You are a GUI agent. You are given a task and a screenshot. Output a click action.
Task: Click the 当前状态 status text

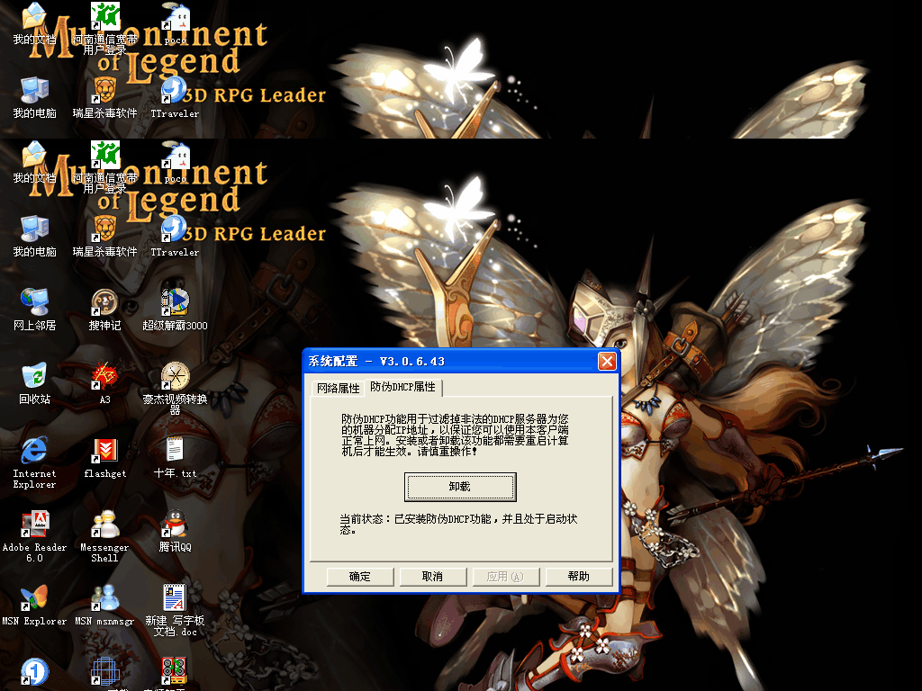pyautogui.click(x=458, y=525)
